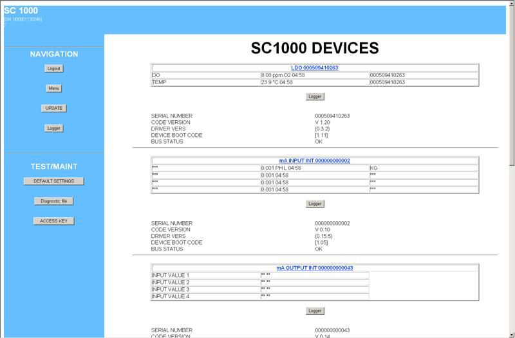The width and height of the screenshot is (515, 338).
Task: Click the NAVIGATION section heading
Action: 54,54
